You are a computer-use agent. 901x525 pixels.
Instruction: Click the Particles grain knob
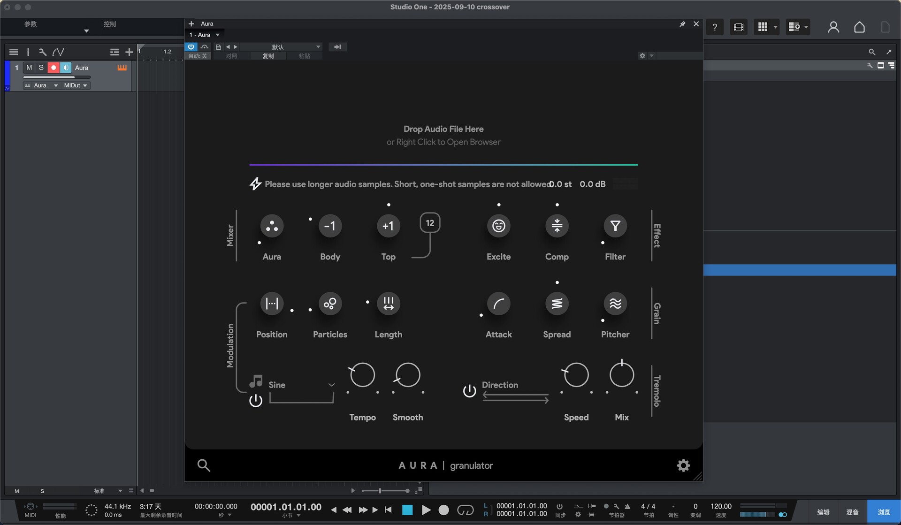coord(330,304)
